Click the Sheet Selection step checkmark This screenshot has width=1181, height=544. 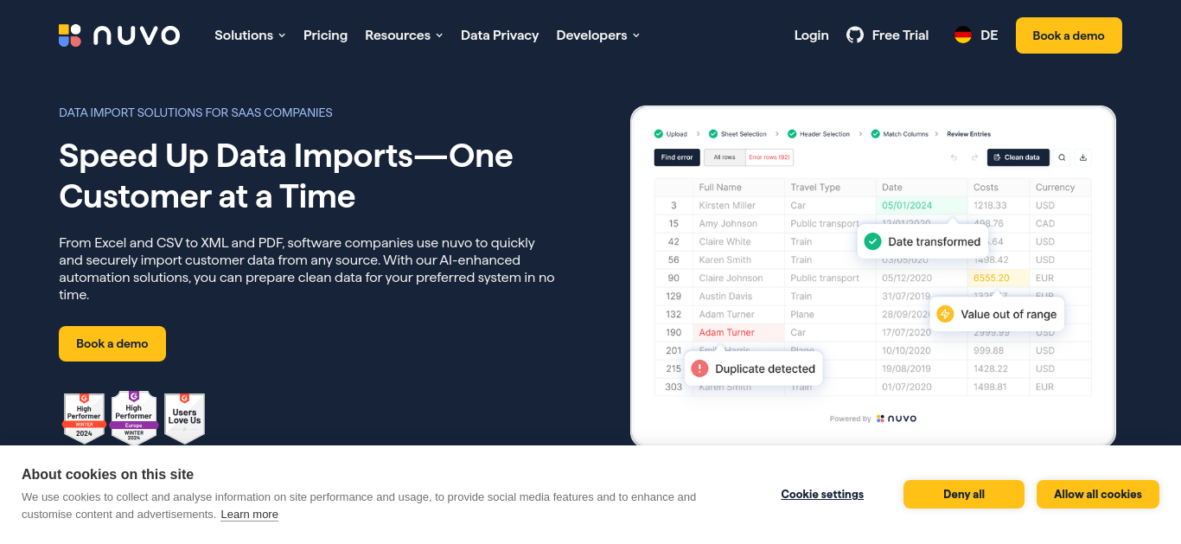713,134
